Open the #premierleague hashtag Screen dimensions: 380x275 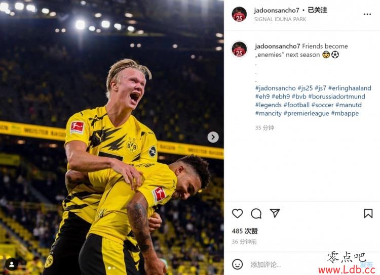tap(307, 113)
